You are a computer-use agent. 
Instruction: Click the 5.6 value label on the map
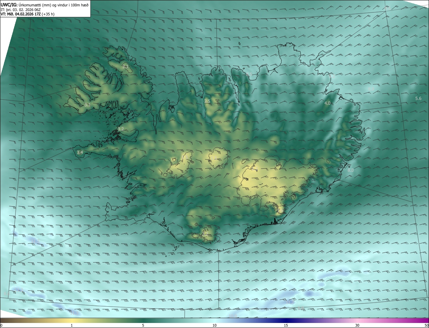click(x=418, y=98)
